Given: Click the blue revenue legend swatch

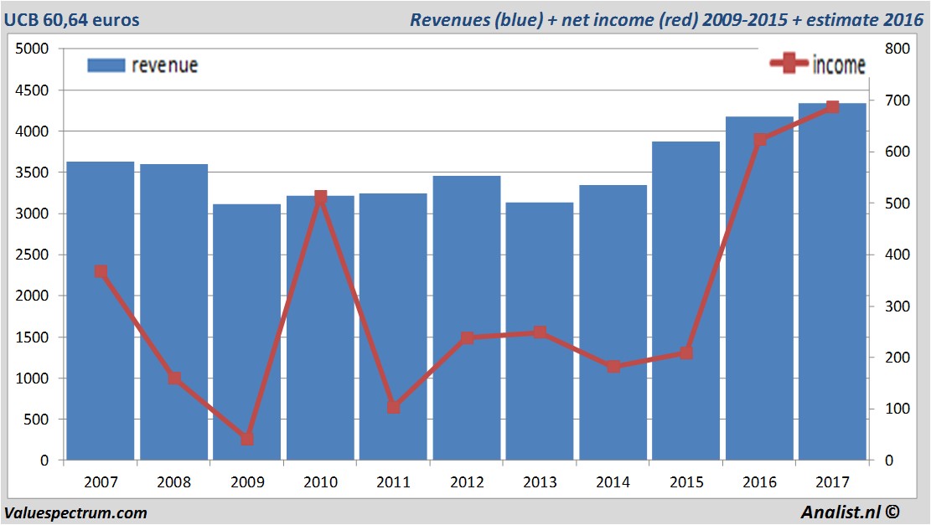Looking at the screenshot, I should click(x=106, y=65).
